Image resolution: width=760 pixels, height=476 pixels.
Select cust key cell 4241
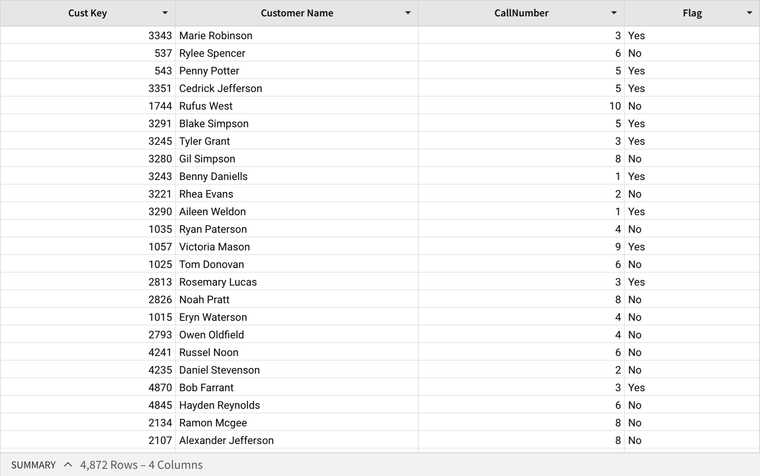point(88,352)
